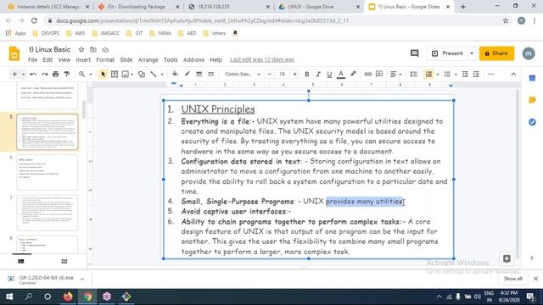
Task: Select slide 6 thumbnail in filmstrip
Action: (x=48, y=172)
